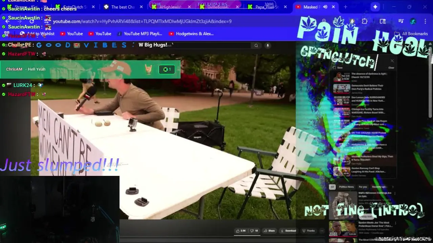Click the ChrisAM Hell Yeah alert banner
This screenshot has width=433, height=243.
[x=90, y=69]
